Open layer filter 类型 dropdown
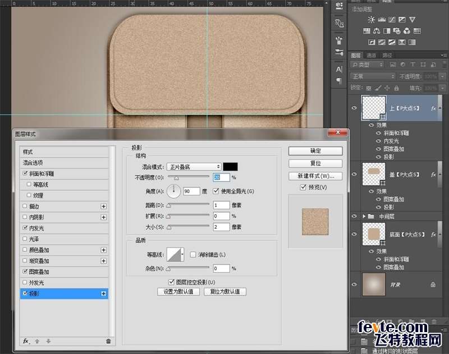 pos(368,65)
